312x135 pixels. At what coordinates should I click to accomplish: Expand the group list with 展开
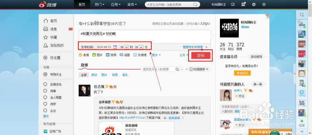[x=46, y=116]
